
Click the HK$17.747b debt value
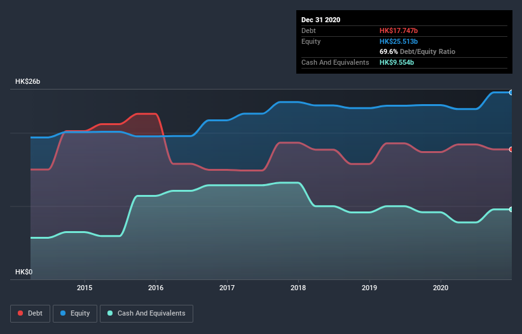point(399,31)
